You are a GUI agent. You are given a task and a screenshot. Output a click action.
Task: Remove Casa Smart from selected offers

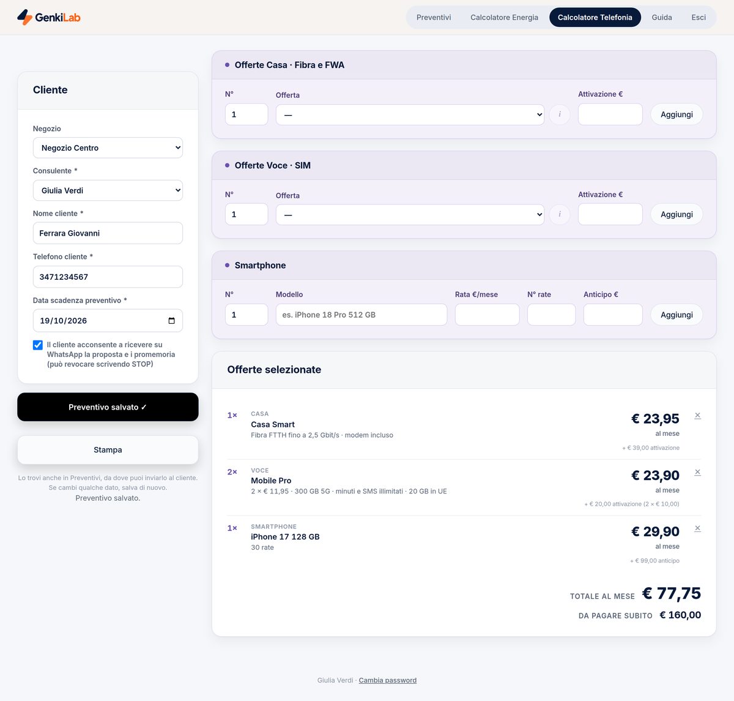pos(697,416)
